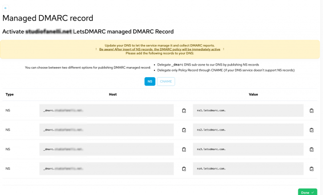The height and width of the screenshot is (195, 323).
Task: Switch to the CNAME option tab
Action: click(x=166, y=82)
